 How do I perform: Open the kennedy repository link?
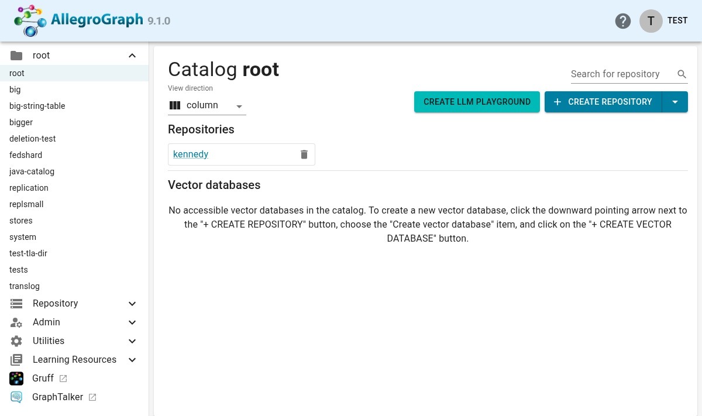click(191, 154)
